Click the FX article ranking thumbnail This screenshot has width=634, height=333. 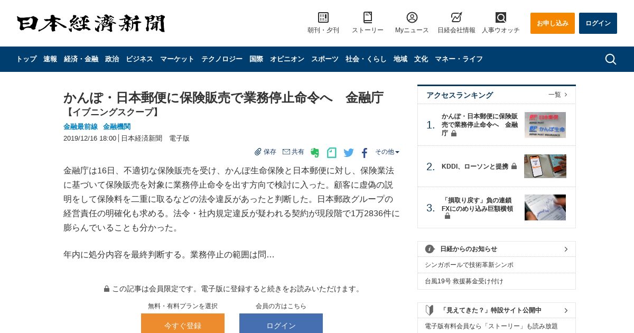(545, 207)
